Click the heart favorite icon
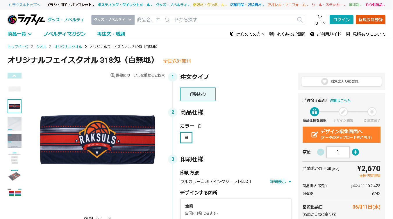Screen dimensions: 393x219 click(x=324, y=81)
